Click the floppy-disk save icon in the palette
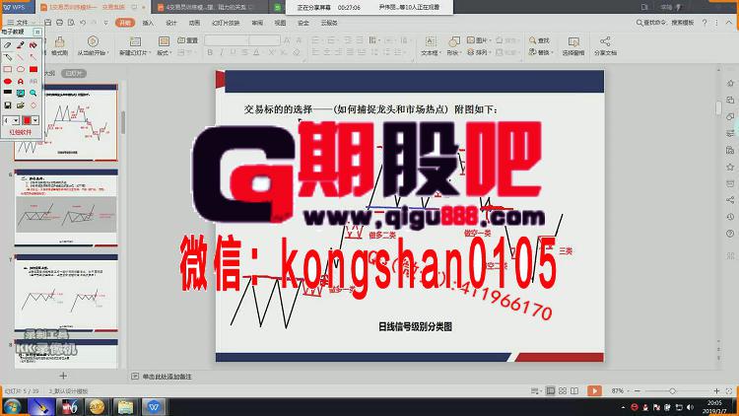The image size is (739, 416). tap(8, 104)
